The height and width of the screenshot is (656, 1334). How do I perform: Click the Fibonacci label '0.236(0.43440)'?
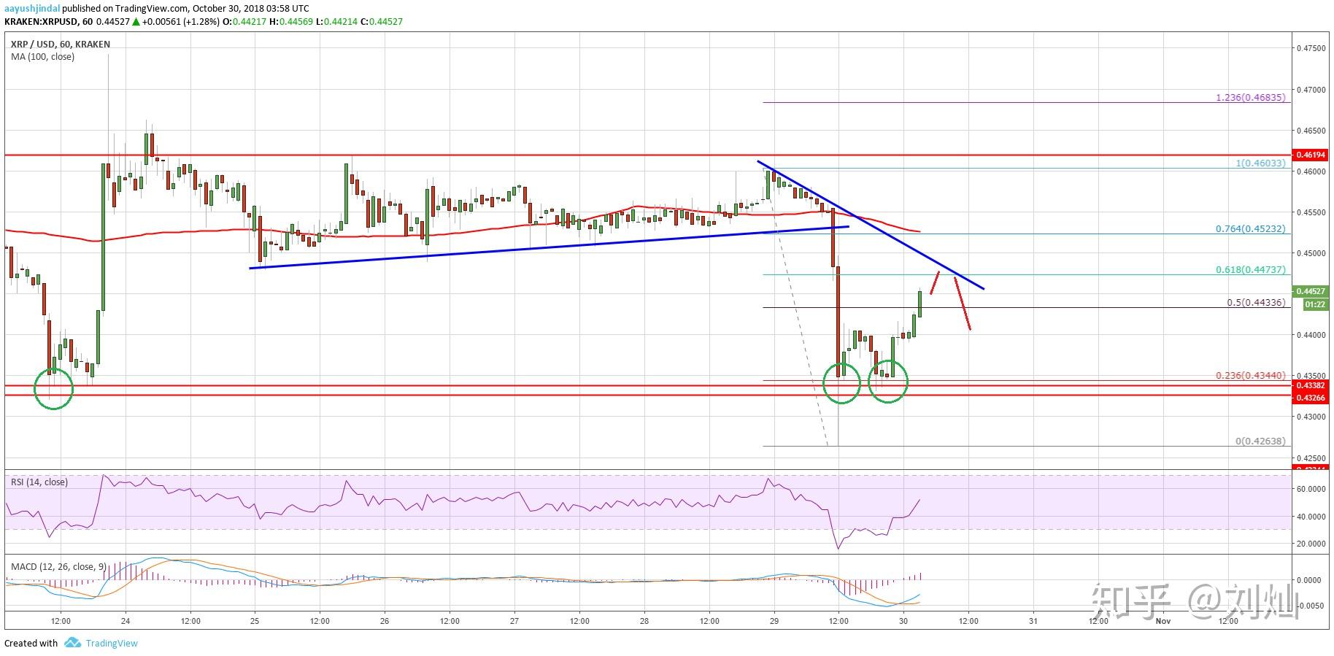[x=1251, y=375]
